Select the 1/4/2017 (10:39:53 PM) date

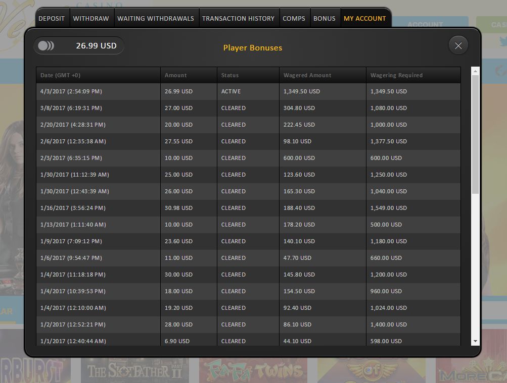73,291
